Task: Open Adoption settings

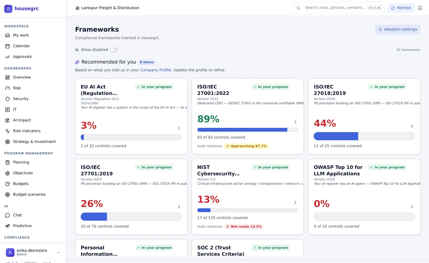Action: click(x=398, y=29)
